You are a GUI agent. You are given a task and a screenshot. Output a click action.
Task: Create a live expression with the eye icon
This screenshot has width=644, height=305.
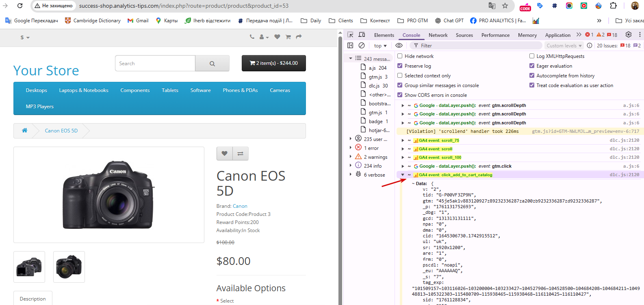point(399,45)
